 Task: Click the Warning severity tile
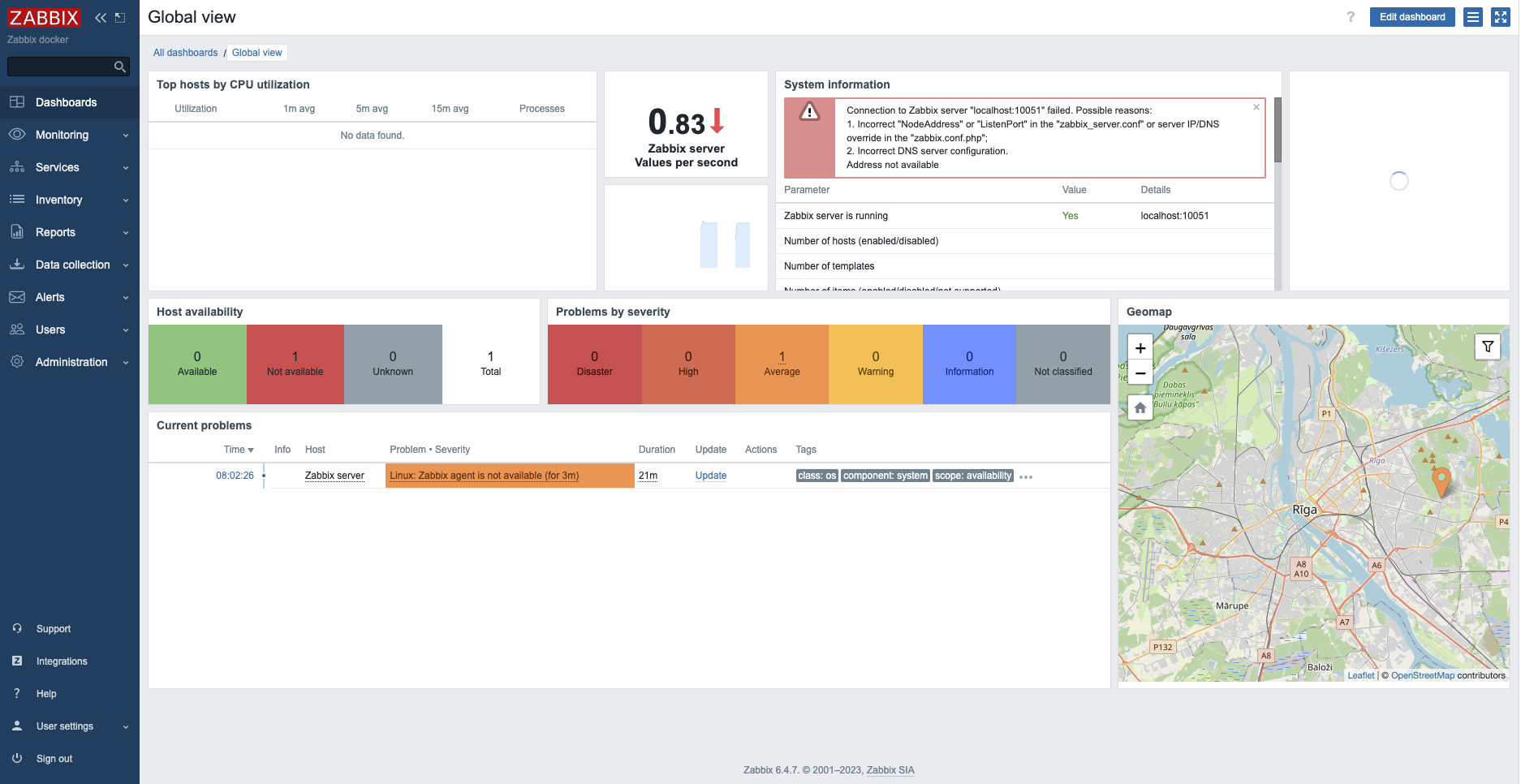coord(876,364)
